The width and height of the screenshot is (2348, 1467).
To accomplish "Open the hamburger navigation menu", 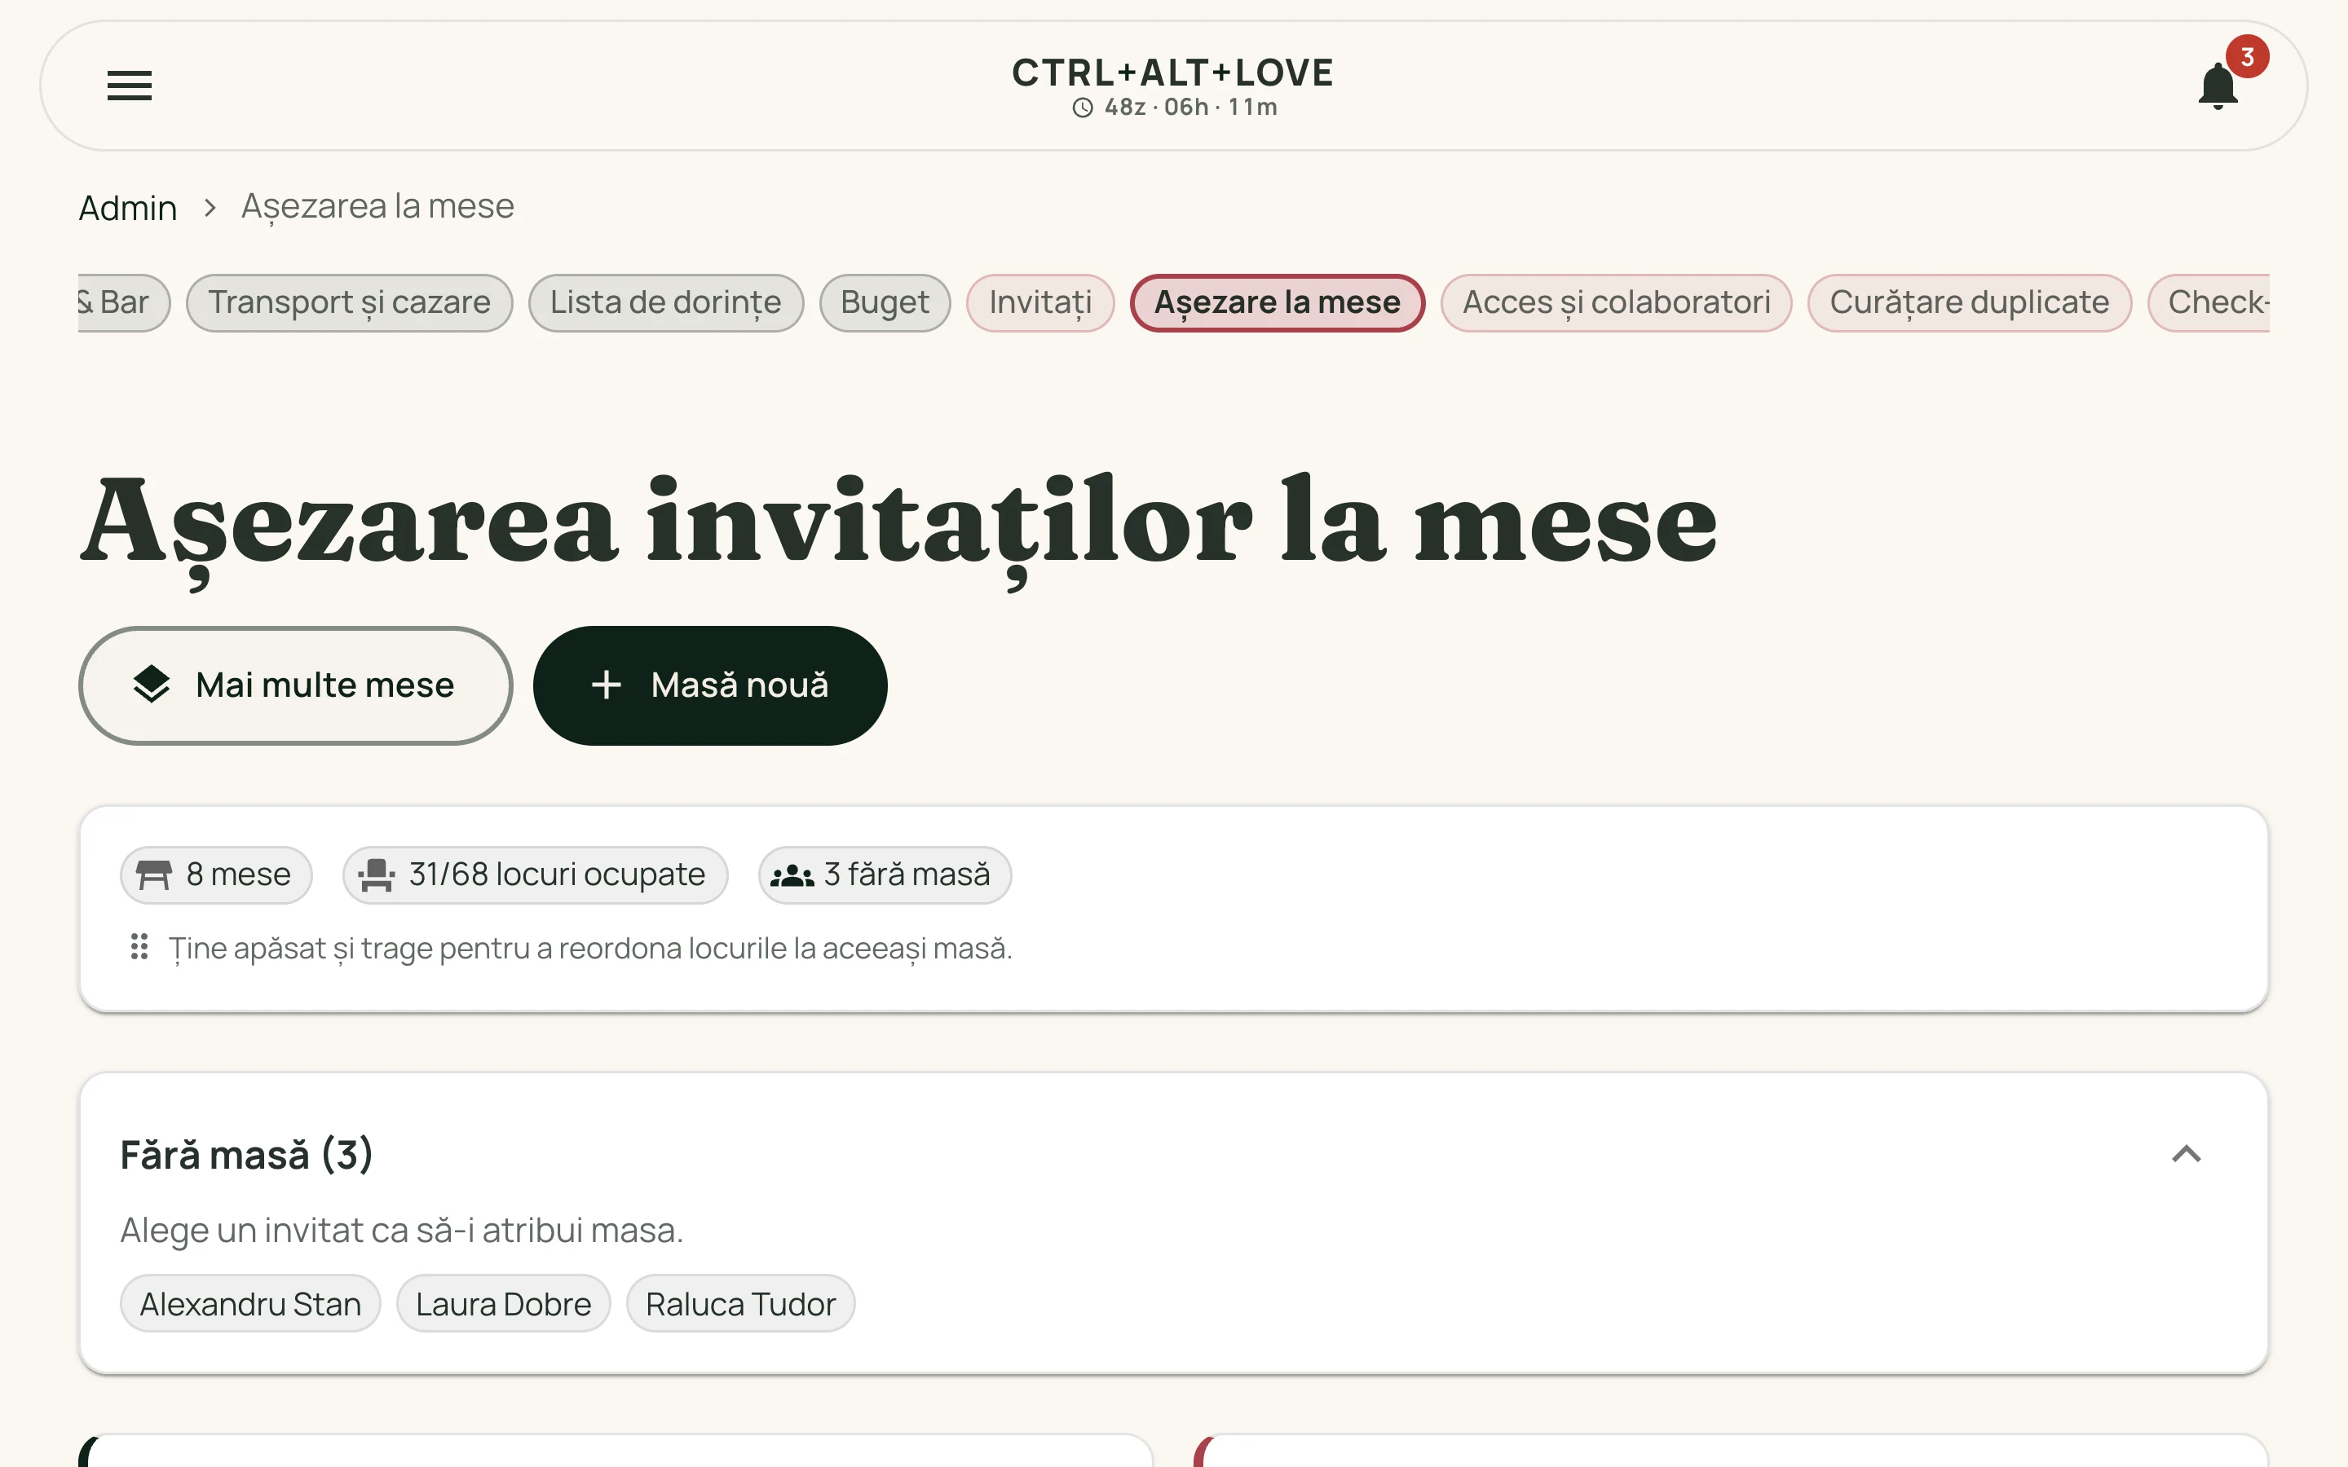I will coord(129,86).
